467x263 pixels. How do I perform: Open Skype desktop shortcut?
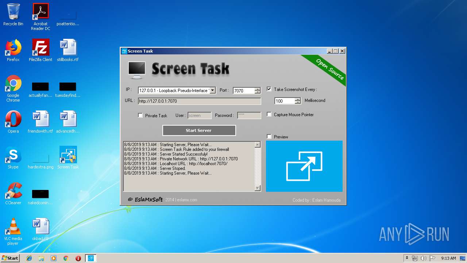pos(13,158)
